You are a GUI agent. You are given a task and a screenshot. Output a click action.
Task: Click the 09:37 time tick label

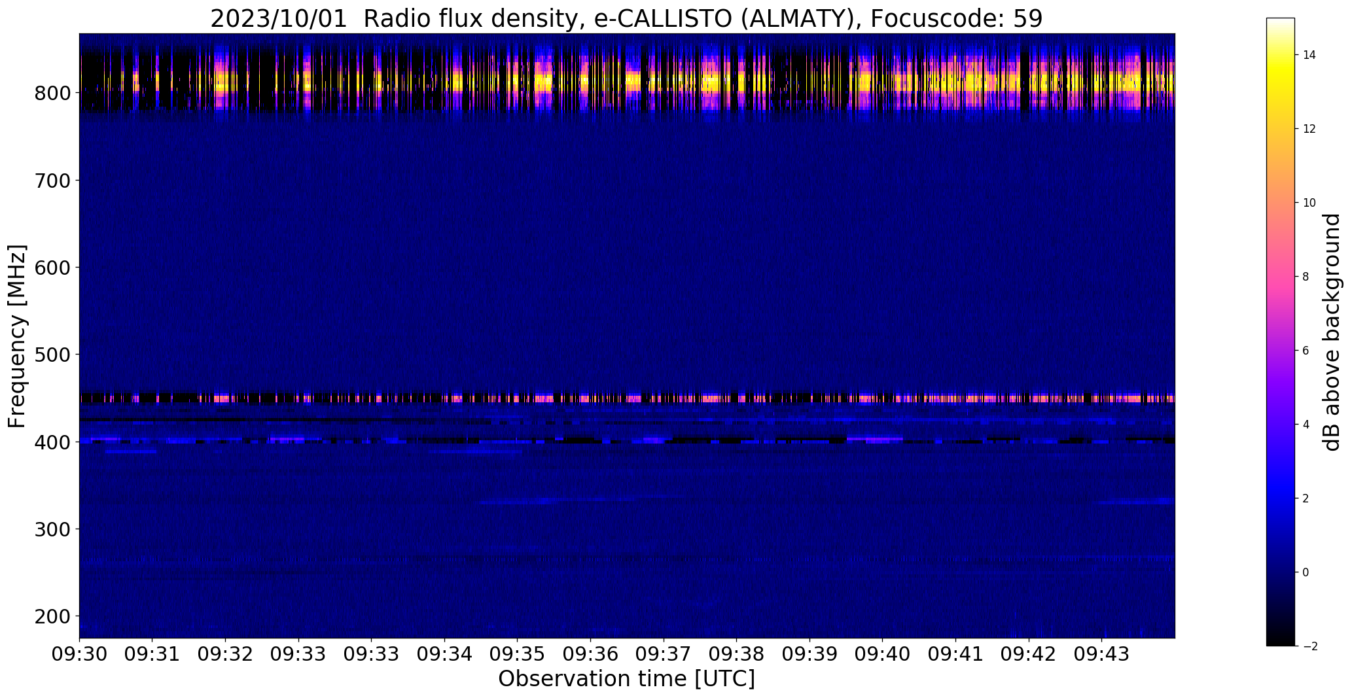click(x=664, y=654)
